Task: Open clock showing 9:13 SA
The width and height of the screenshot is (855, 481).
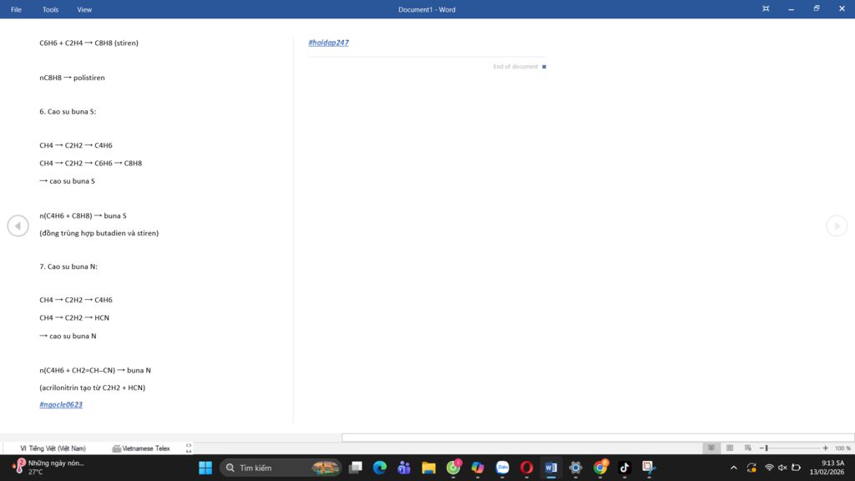Action: pyautogui.click(x=827, y=468)
